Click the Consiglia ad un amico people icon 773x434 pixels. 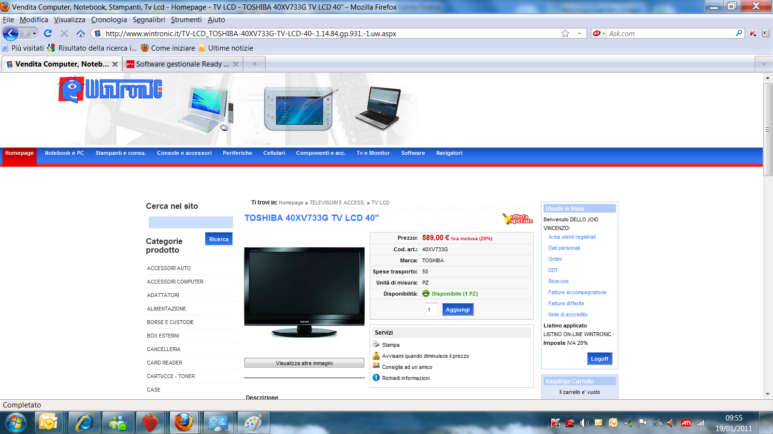tap(376, 366)
